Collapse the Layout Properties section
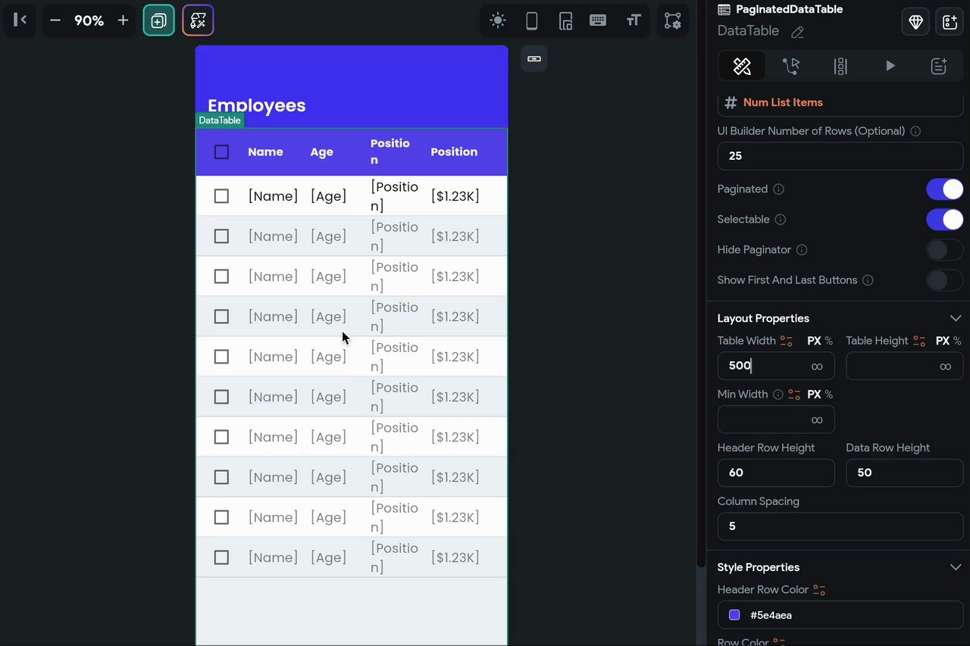The image size is (970, 646). pyautogui.click(x=955, y=318)
